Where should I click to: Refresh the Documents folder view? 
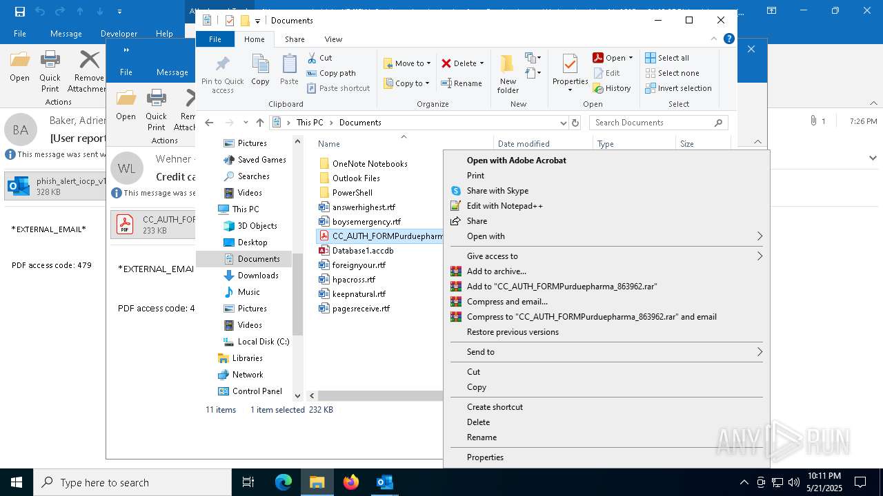tap(575, 123)
